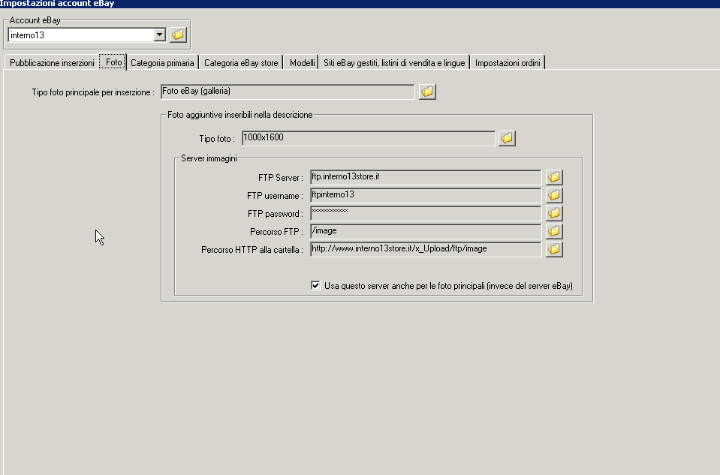Open Siti eBay gestiti, listini di vendita tab
720x475 pixels.
tap(394, 63)
